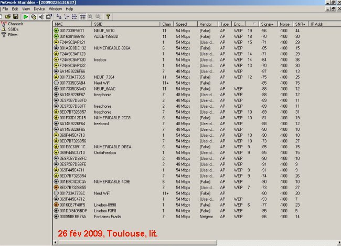Click the zoom out magnifier icon
Viewport: 341px width, 246px height.
tap(98, 17)
